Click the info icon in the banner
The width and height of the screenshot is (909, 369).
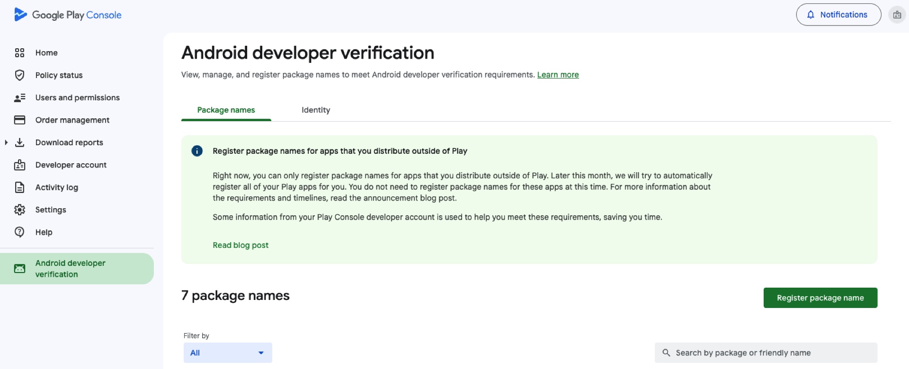click(197, 151)
